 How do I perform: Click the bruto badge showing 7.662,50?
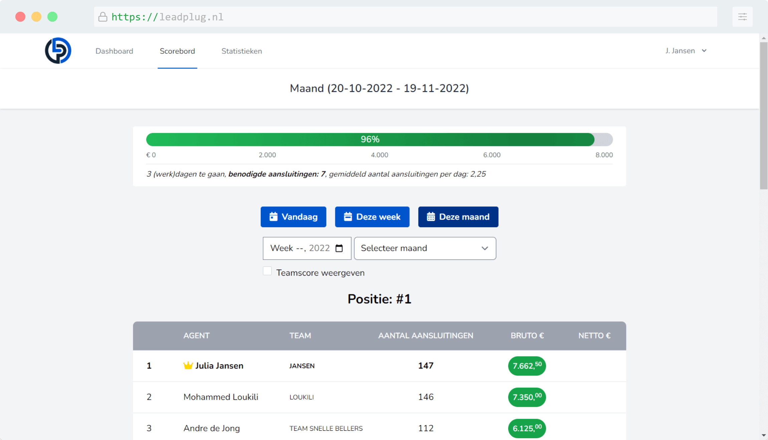(527, 366)
